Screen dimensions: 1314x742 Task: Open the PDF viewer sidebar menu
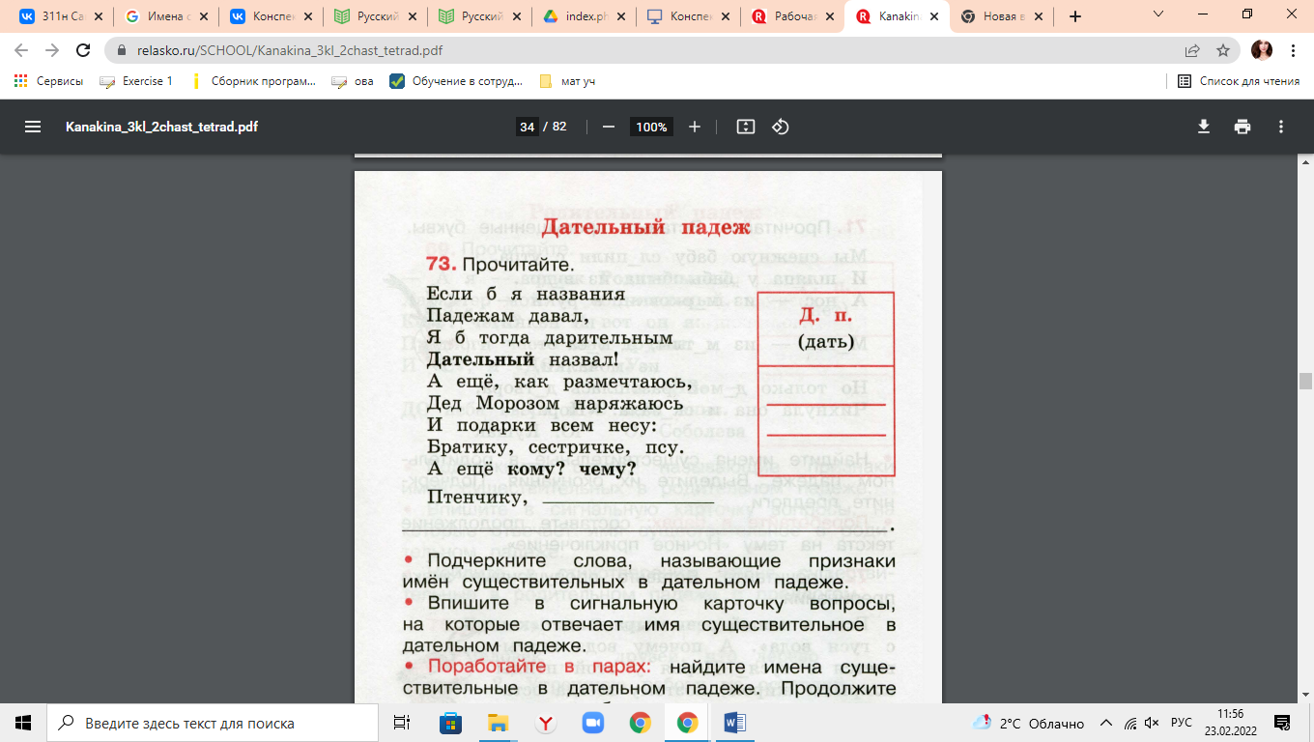(x=33, y=127)
